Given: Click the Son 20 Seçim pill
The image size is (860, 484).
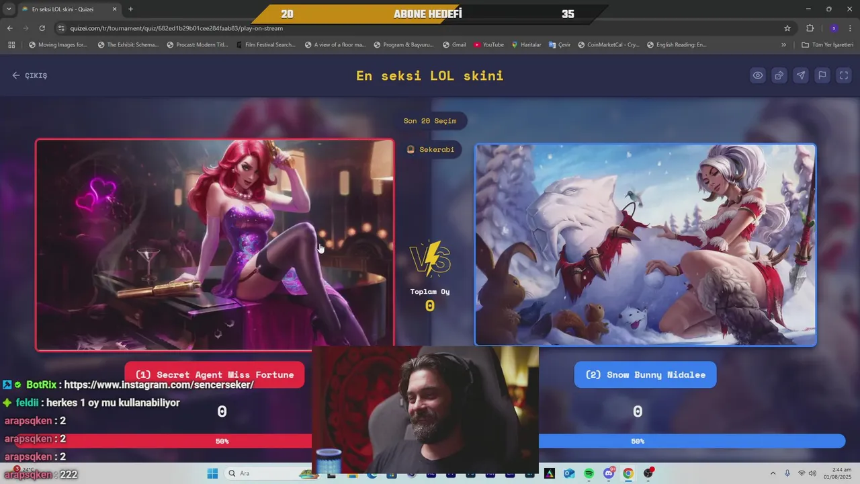Looking at the screenshot, I should [430, 121].
